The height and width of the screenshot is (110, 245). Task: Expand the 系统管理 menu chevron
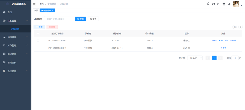[27, 71]
